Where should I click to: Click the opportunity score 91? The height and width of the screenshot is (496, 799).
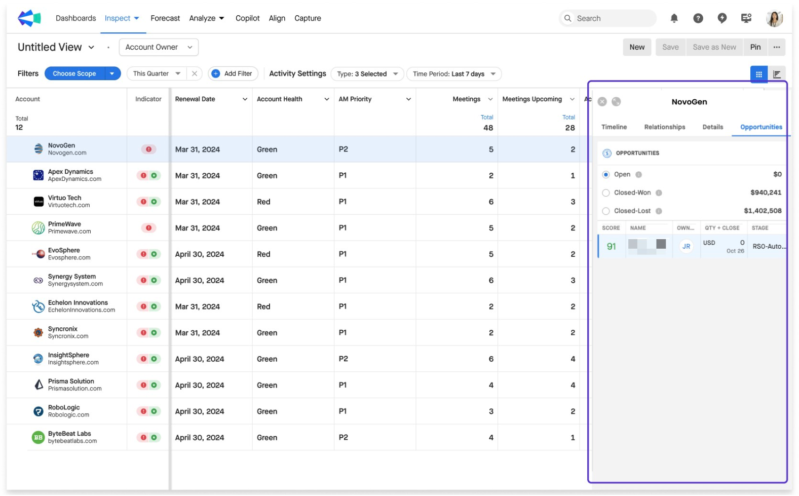[x=612, y=247]
